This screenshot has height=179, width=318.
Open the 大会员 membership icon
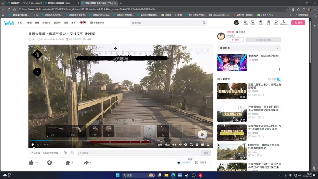click(245, 23)
